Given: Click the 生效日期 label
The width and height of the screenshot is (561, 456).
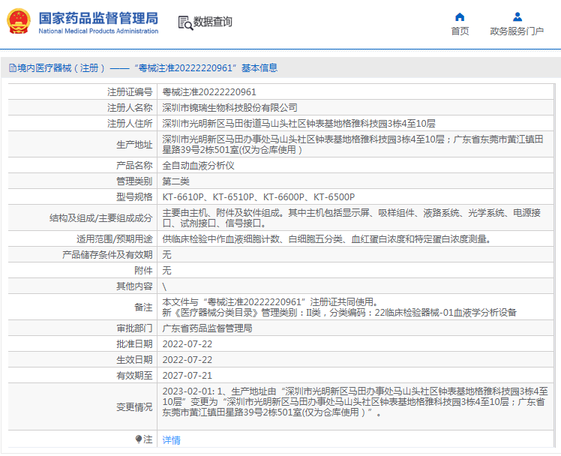Looking at the screenshot, I should (x=134, y=360).
